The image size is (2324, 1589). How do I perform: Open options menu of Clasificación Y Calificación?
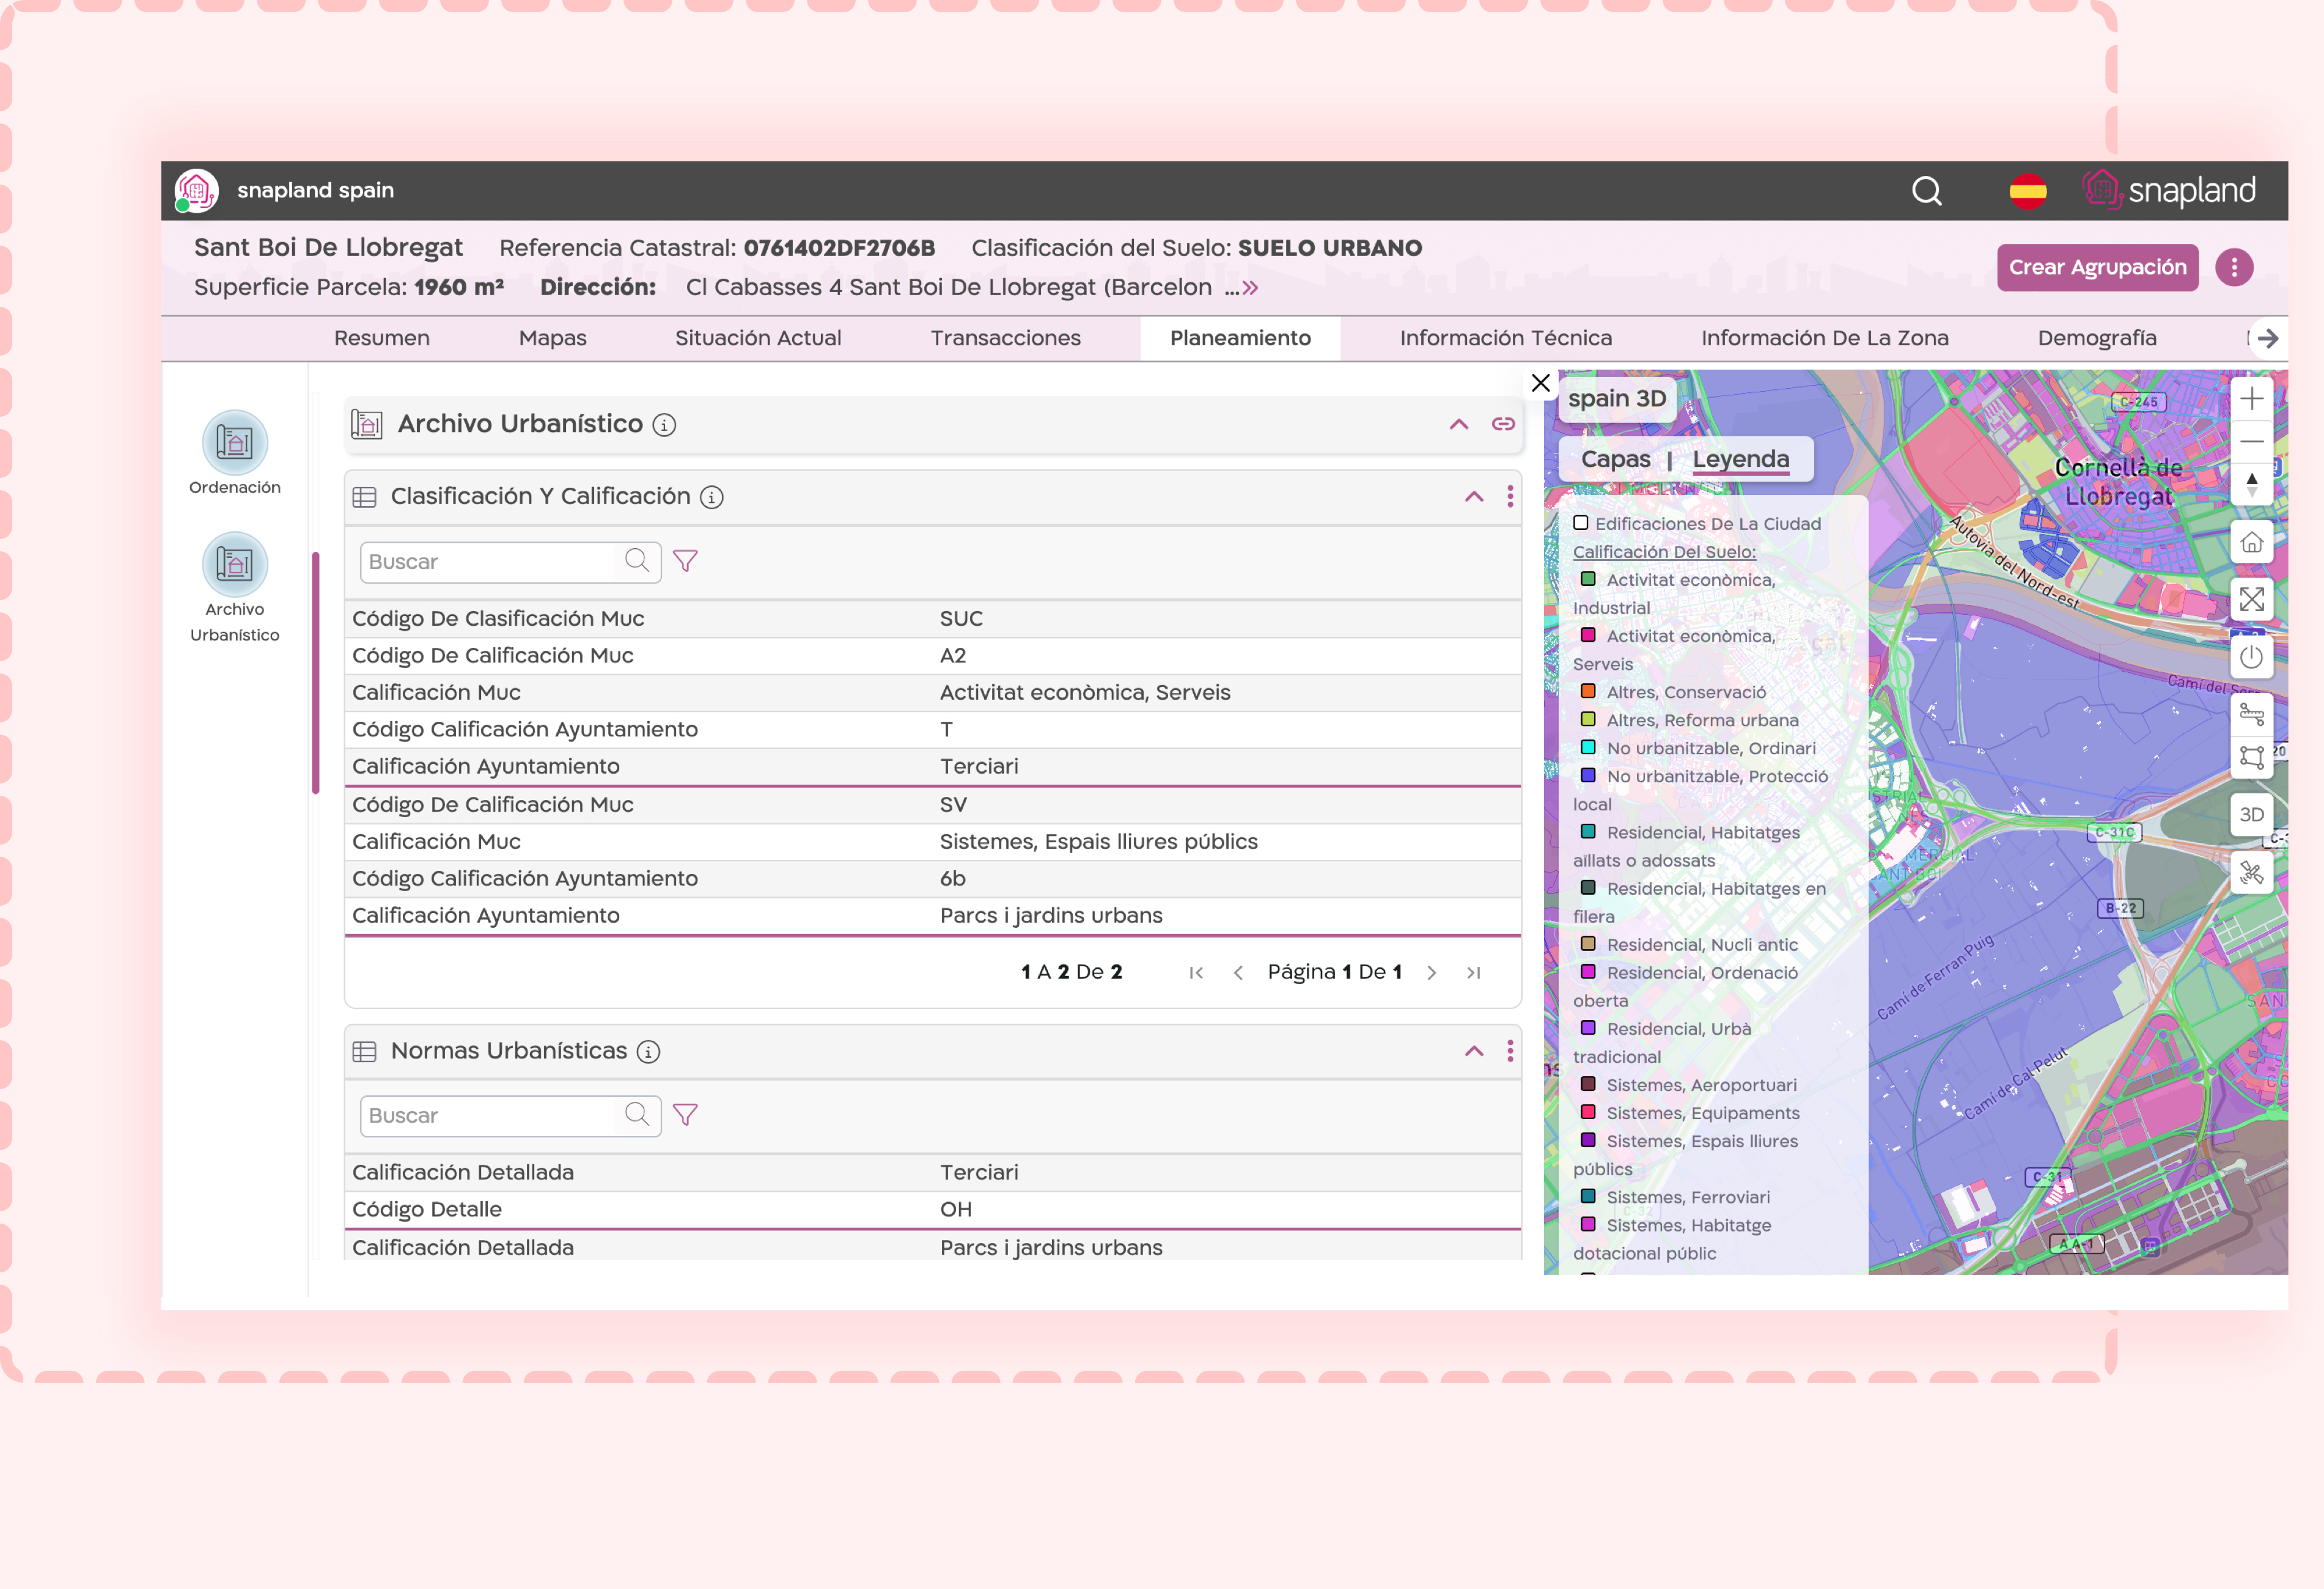[1509, 497]
